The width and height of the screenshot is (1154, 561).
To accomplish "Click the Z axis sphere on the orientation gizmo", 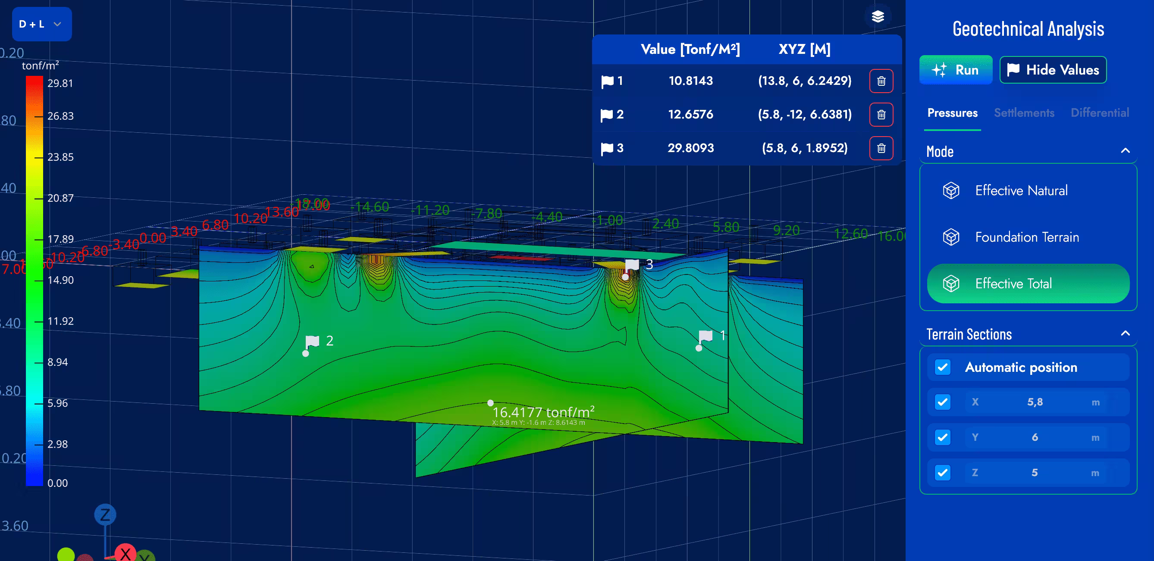I will pos(105,515).
